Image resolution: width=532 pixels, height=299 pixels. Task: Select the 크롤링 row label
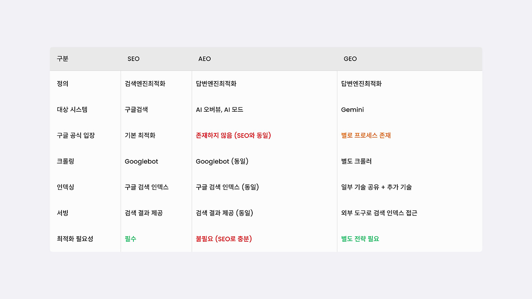coord(65,161)
